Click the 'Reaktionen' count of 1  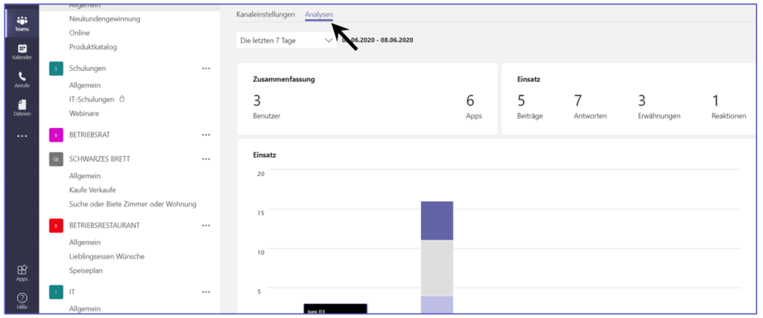pyautogui.click(x=715, y=101)
